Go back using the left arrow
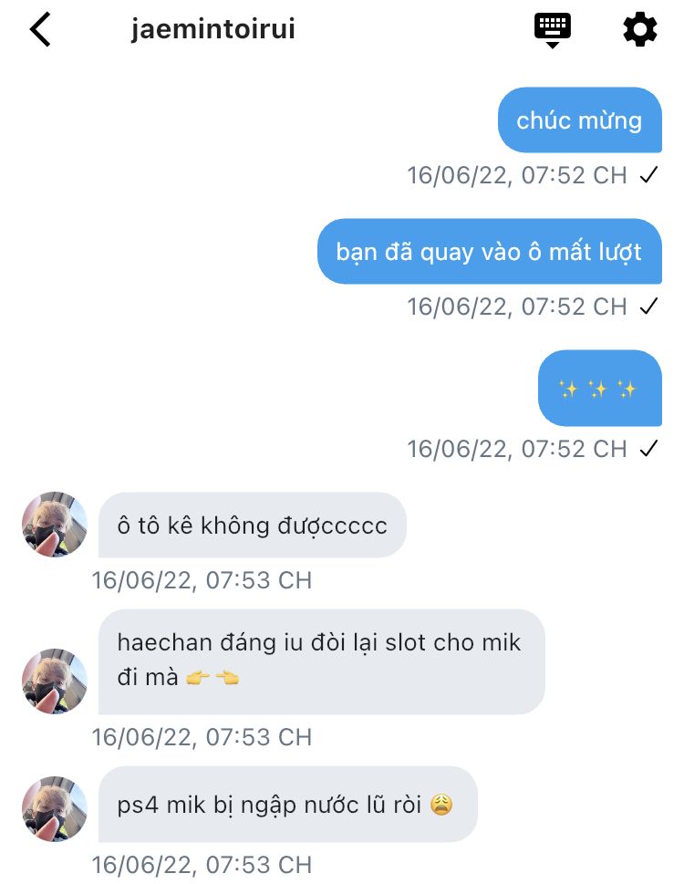Image resolution: width=684 pixels, height=884 pixels. point(40,29)
